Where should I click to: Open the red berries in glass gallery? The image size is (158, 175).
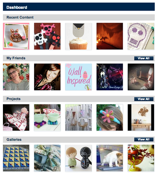tap(141, 158)
